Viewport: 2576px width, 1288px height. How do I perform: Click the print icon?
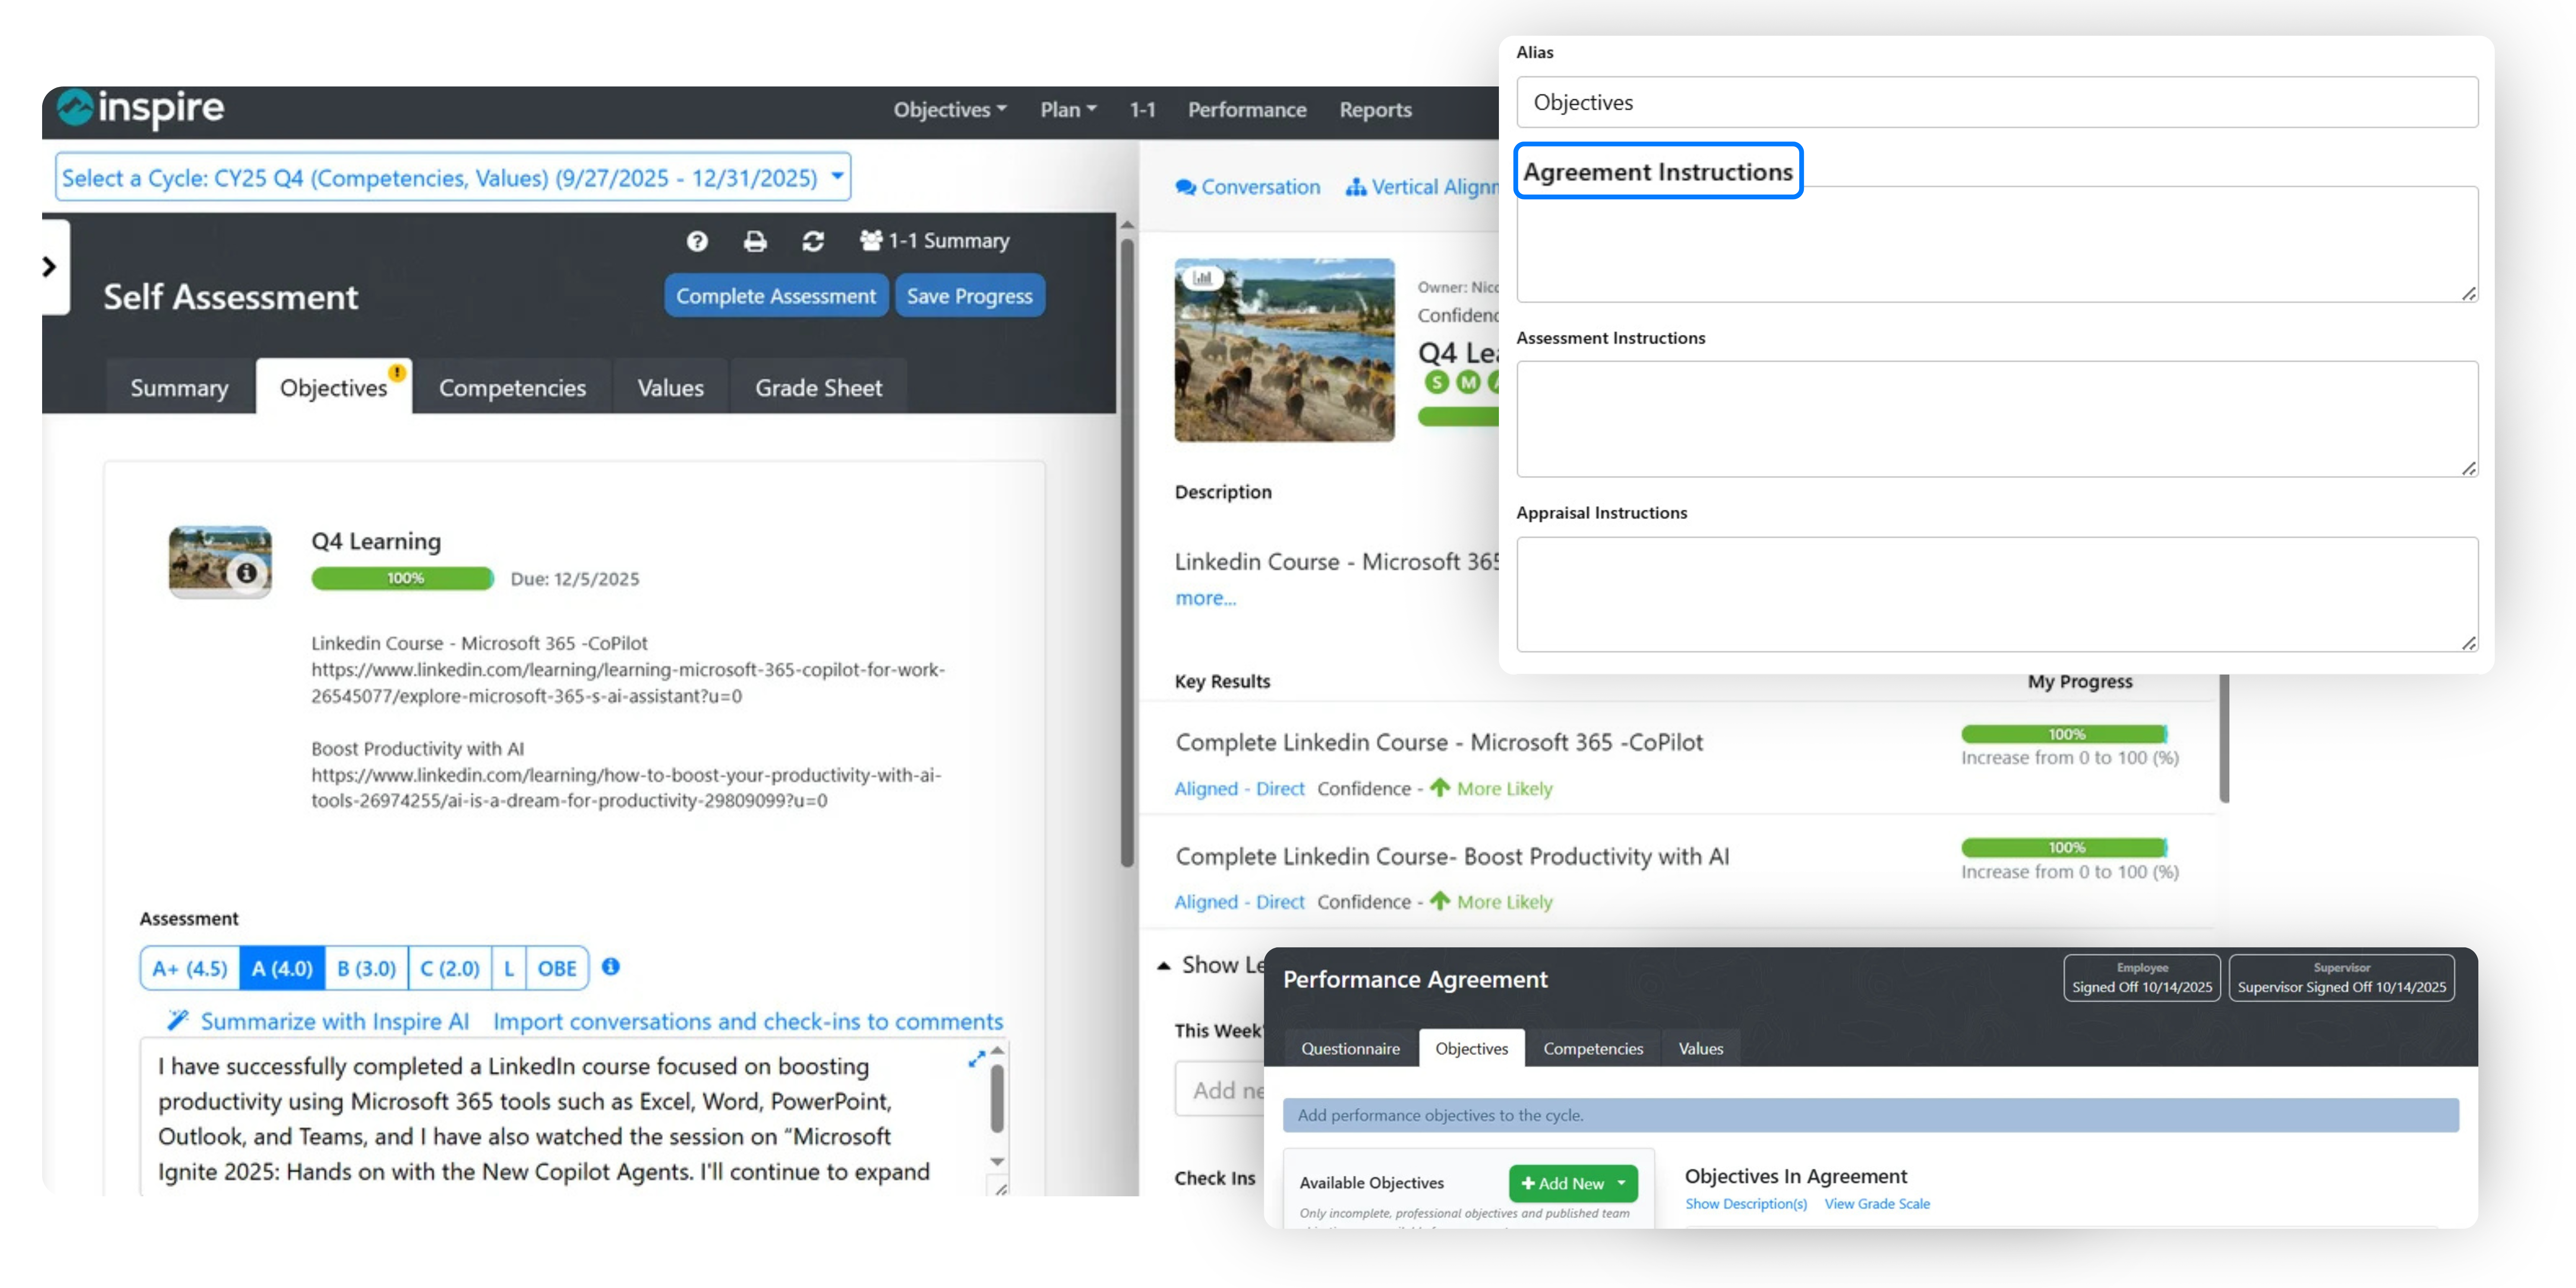[755, 241]
